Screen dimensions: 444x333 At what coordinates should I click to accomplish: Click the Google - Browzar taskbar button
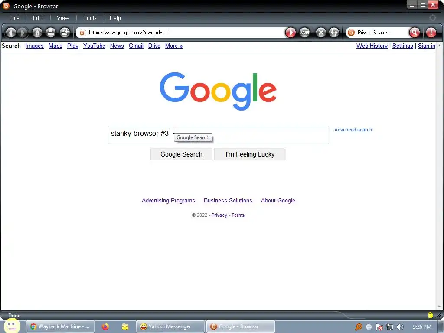tap(240, 326)
